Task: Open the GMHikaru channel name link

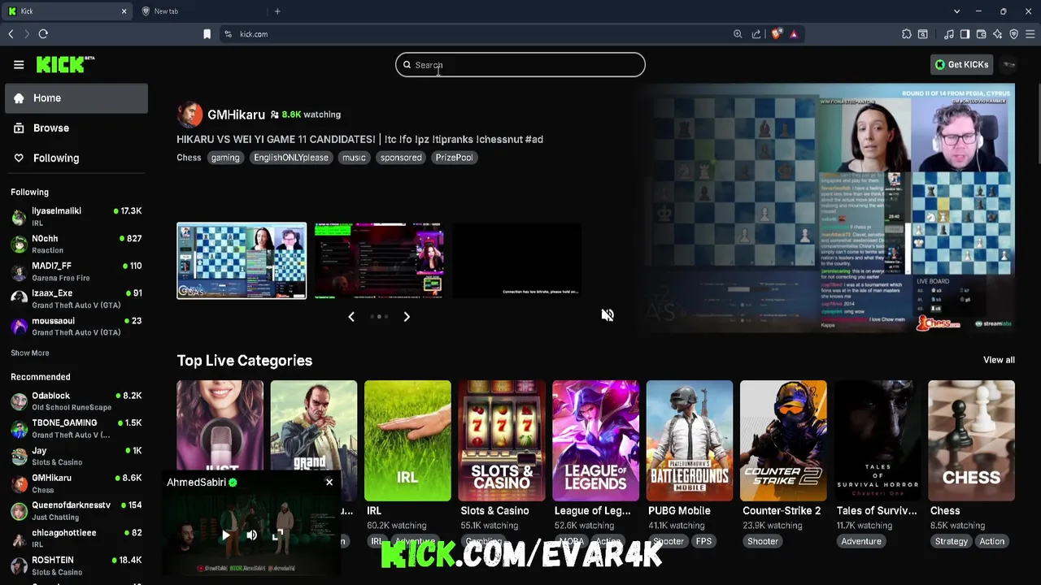Action: point(236,115)
